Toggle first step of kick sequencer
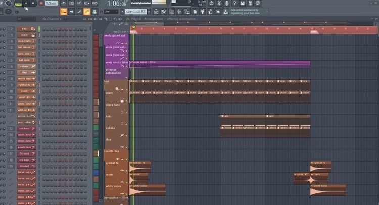The image size is (379, 205). (x=44, y=29)
